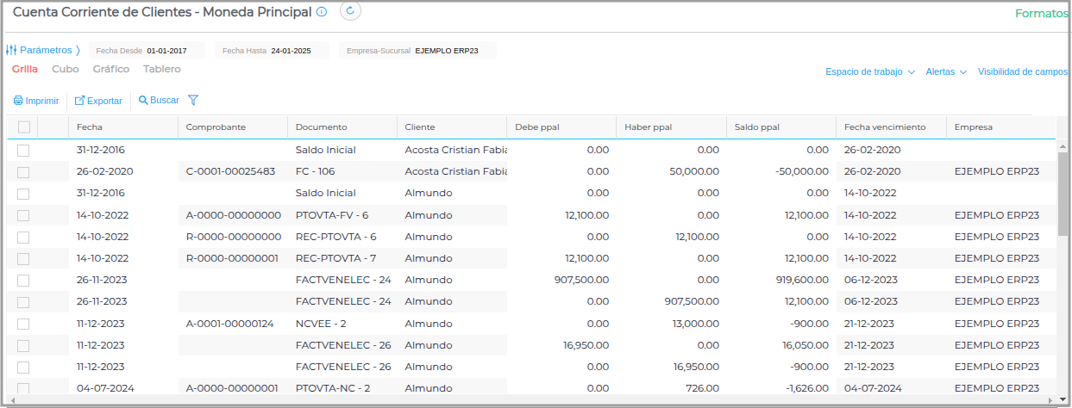Open the Formatos link
1072x408 pixels.
[1041, 14]
